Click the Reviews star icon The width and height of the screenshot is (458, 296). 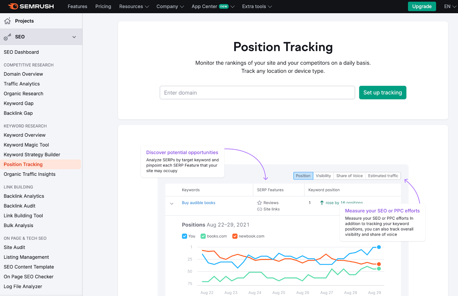pyautogui.click(x=259, y=203)
